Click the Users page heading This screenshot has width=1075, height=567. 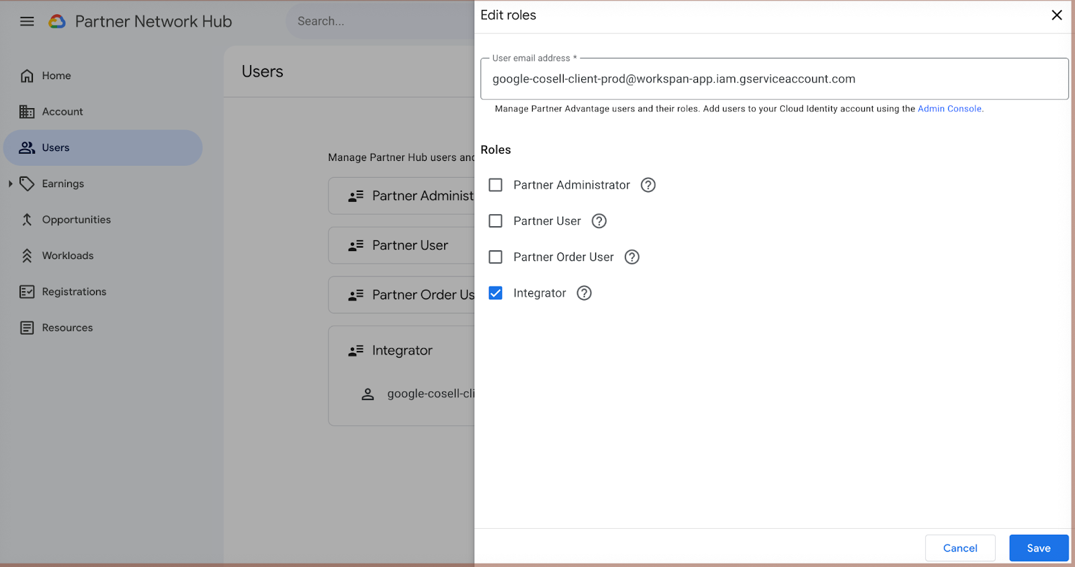263,72
